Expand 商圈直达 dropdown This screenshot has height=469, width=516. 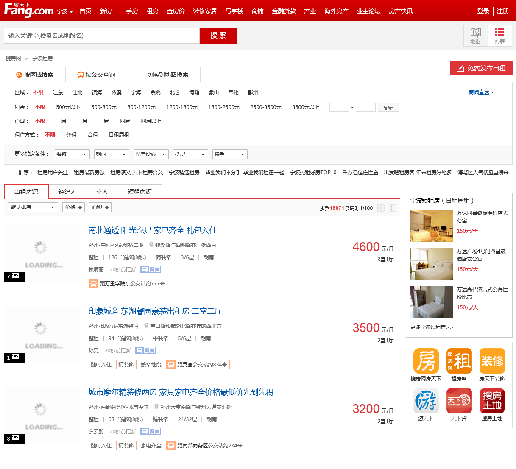(481, 92)
